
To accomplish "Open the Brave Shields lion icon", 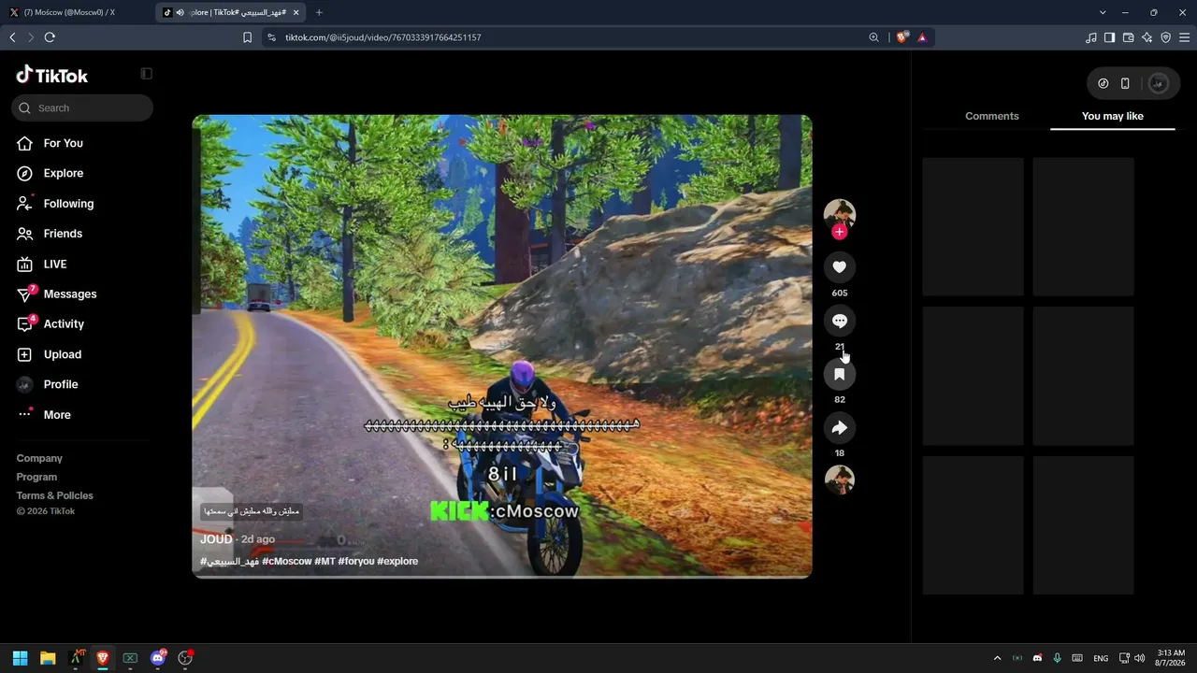I will click(x=901, y=37).
